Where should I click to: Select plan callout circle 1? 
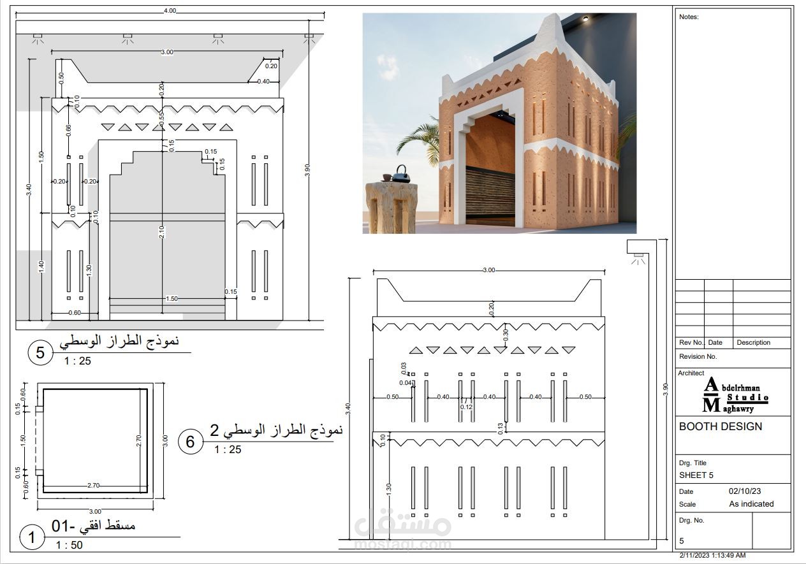31,536
